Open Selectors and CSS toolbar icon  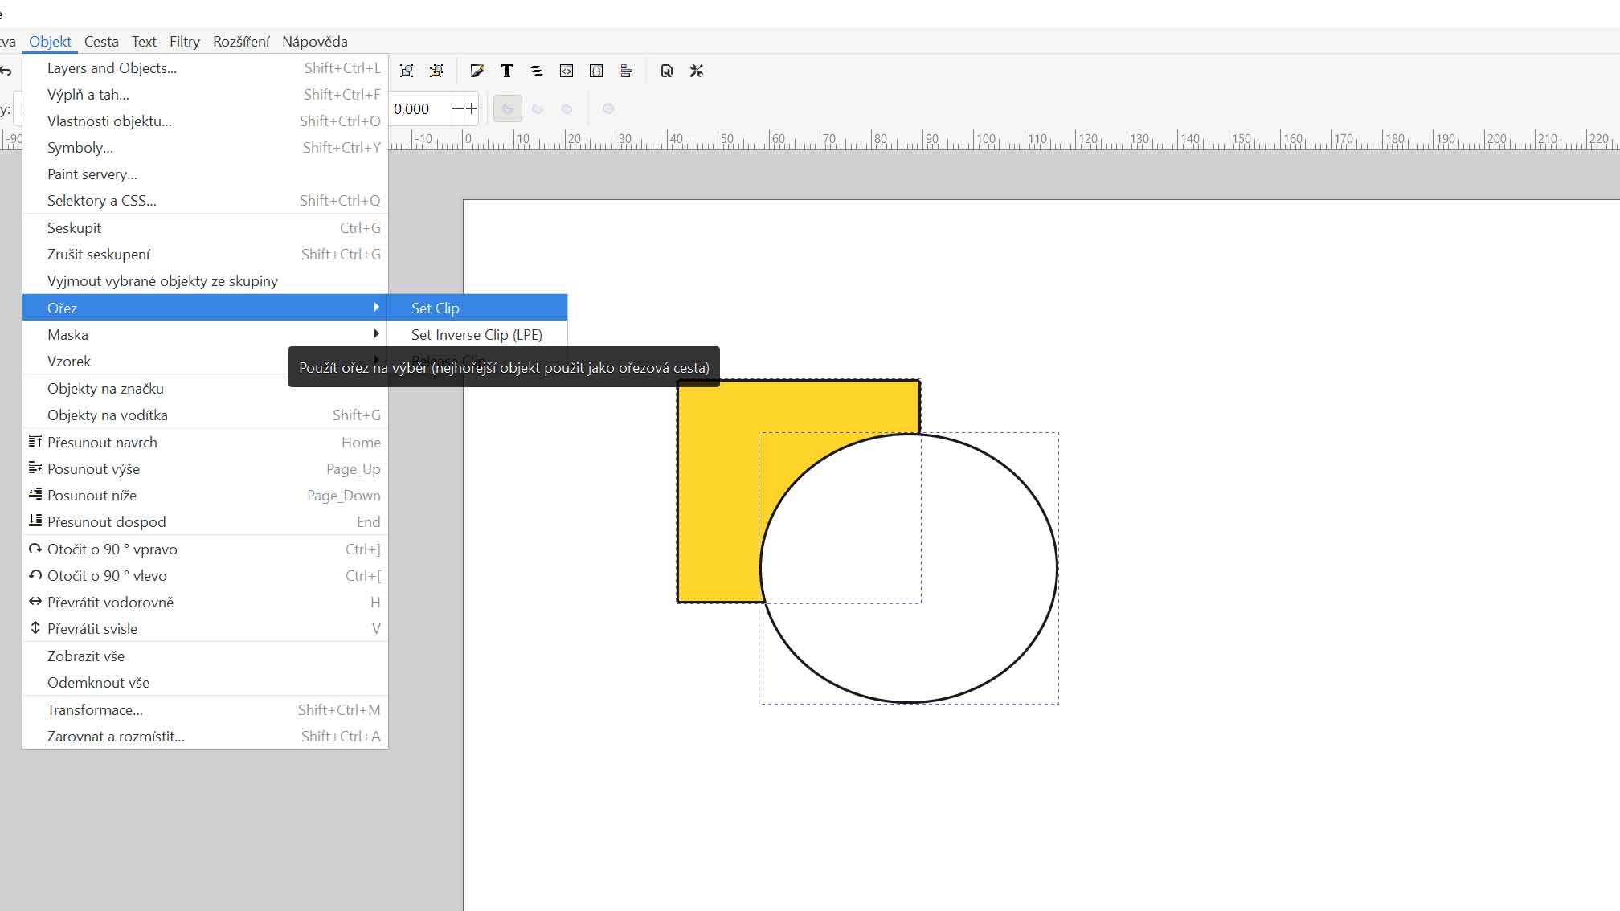pos(596,71)
